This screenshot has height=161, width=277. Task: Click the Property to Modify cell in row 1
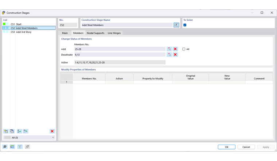point(153,82)
